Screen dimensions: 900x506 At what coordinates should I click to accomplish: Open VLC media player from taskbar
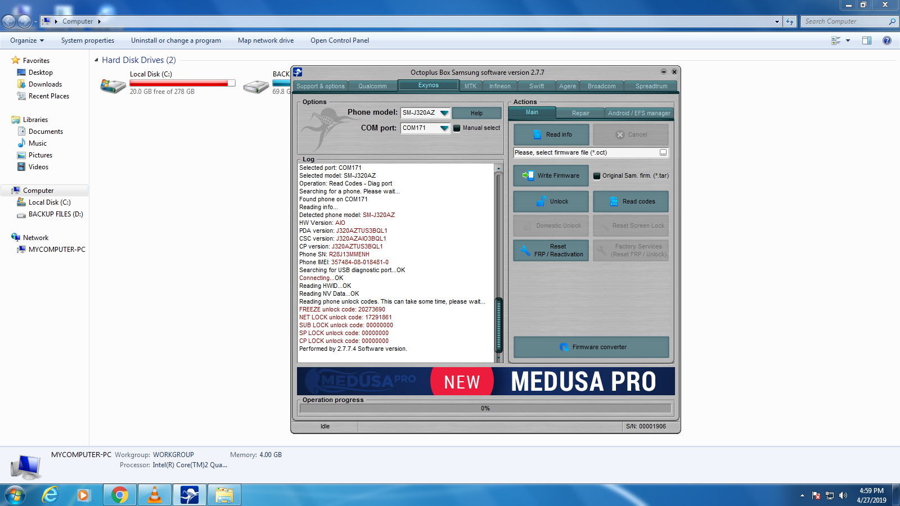pyautogui.click(x=154, y=495)
